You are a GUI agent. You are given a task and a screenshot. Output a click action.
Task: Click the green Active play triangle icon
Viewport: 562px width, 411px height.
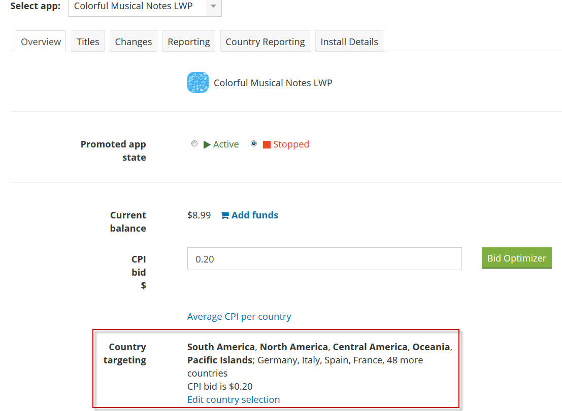(x=207, y=144)
